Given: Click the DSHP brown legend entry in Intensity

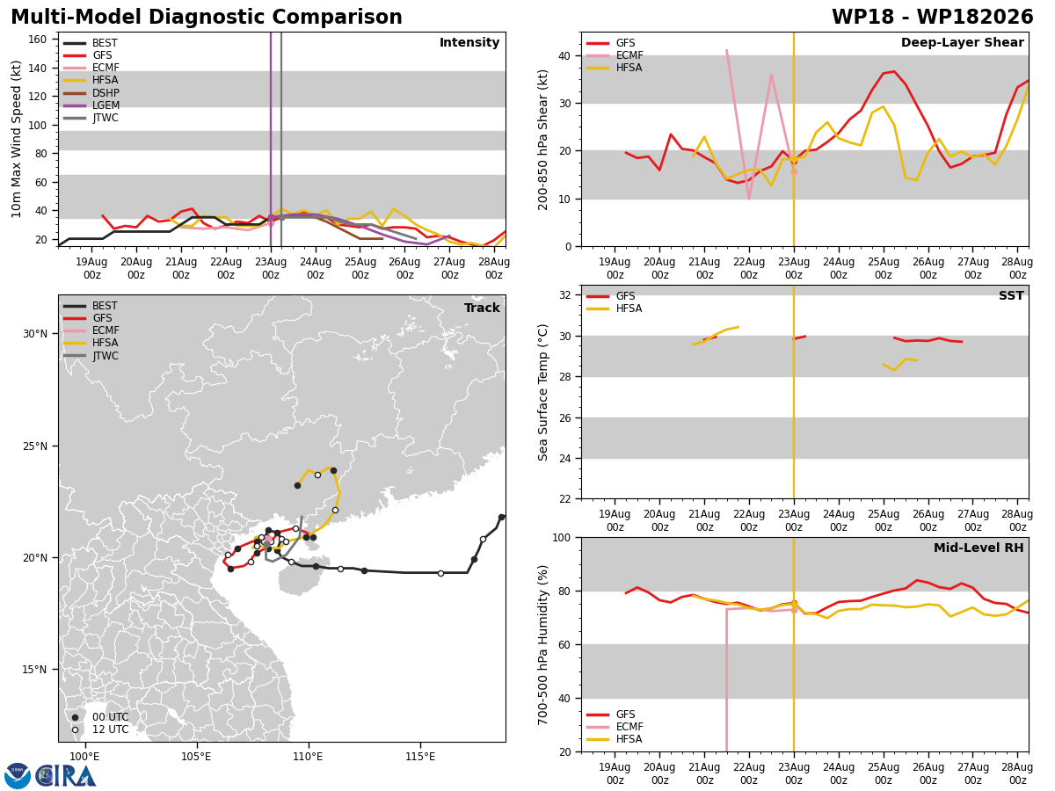Looking at the screenshot, I should 91,93.
